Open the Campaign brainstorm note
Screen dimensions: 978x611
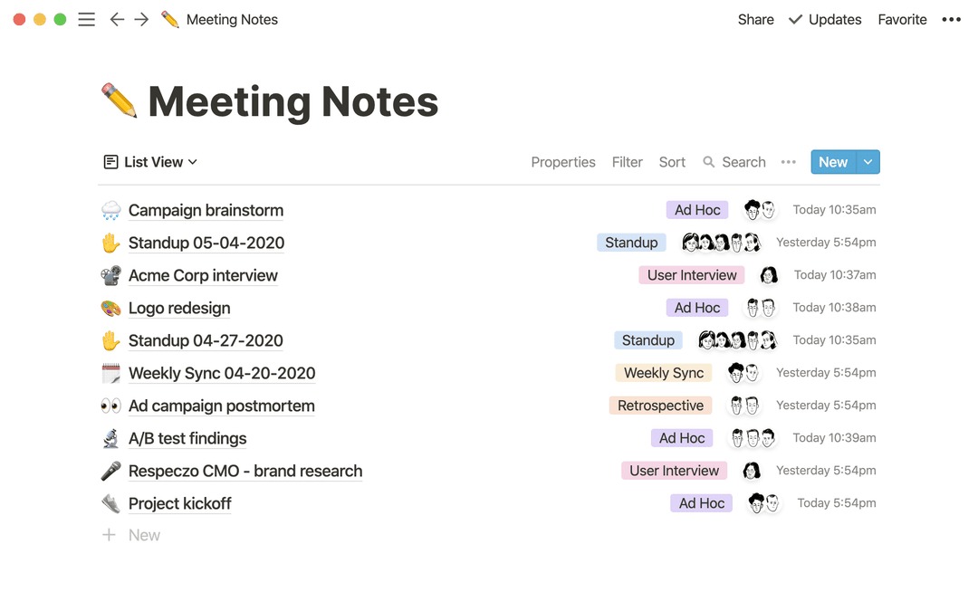click(206, 209)
